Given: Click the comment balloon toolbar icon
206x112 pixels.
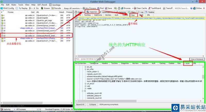Looking at the screenshot, I should (x=16, y=8).
